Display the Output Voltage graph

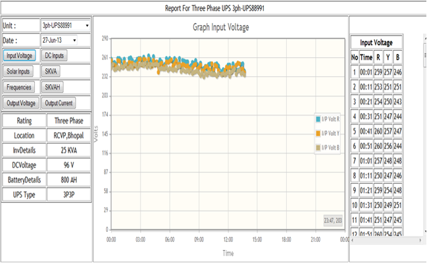pos(20,103)
